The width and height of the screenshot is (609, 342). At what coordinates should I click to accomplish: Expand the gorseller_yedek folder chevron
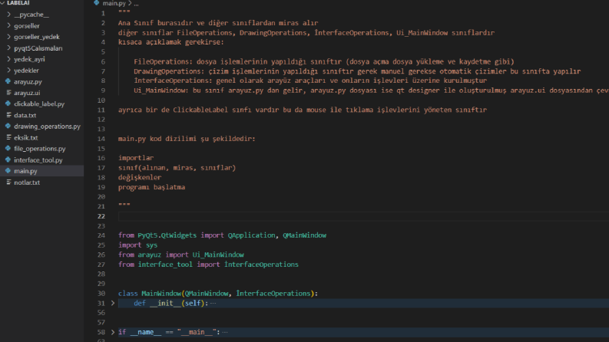click(8, 37)
